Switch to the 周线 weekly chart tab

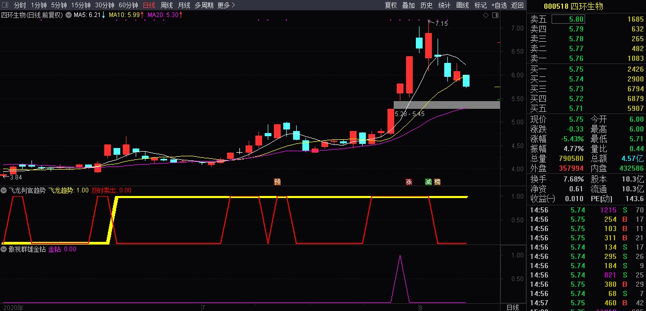pos(167,5)
